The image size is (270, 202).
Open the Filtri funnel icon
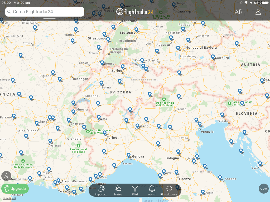pyautogui.click(x=135, y=190)
